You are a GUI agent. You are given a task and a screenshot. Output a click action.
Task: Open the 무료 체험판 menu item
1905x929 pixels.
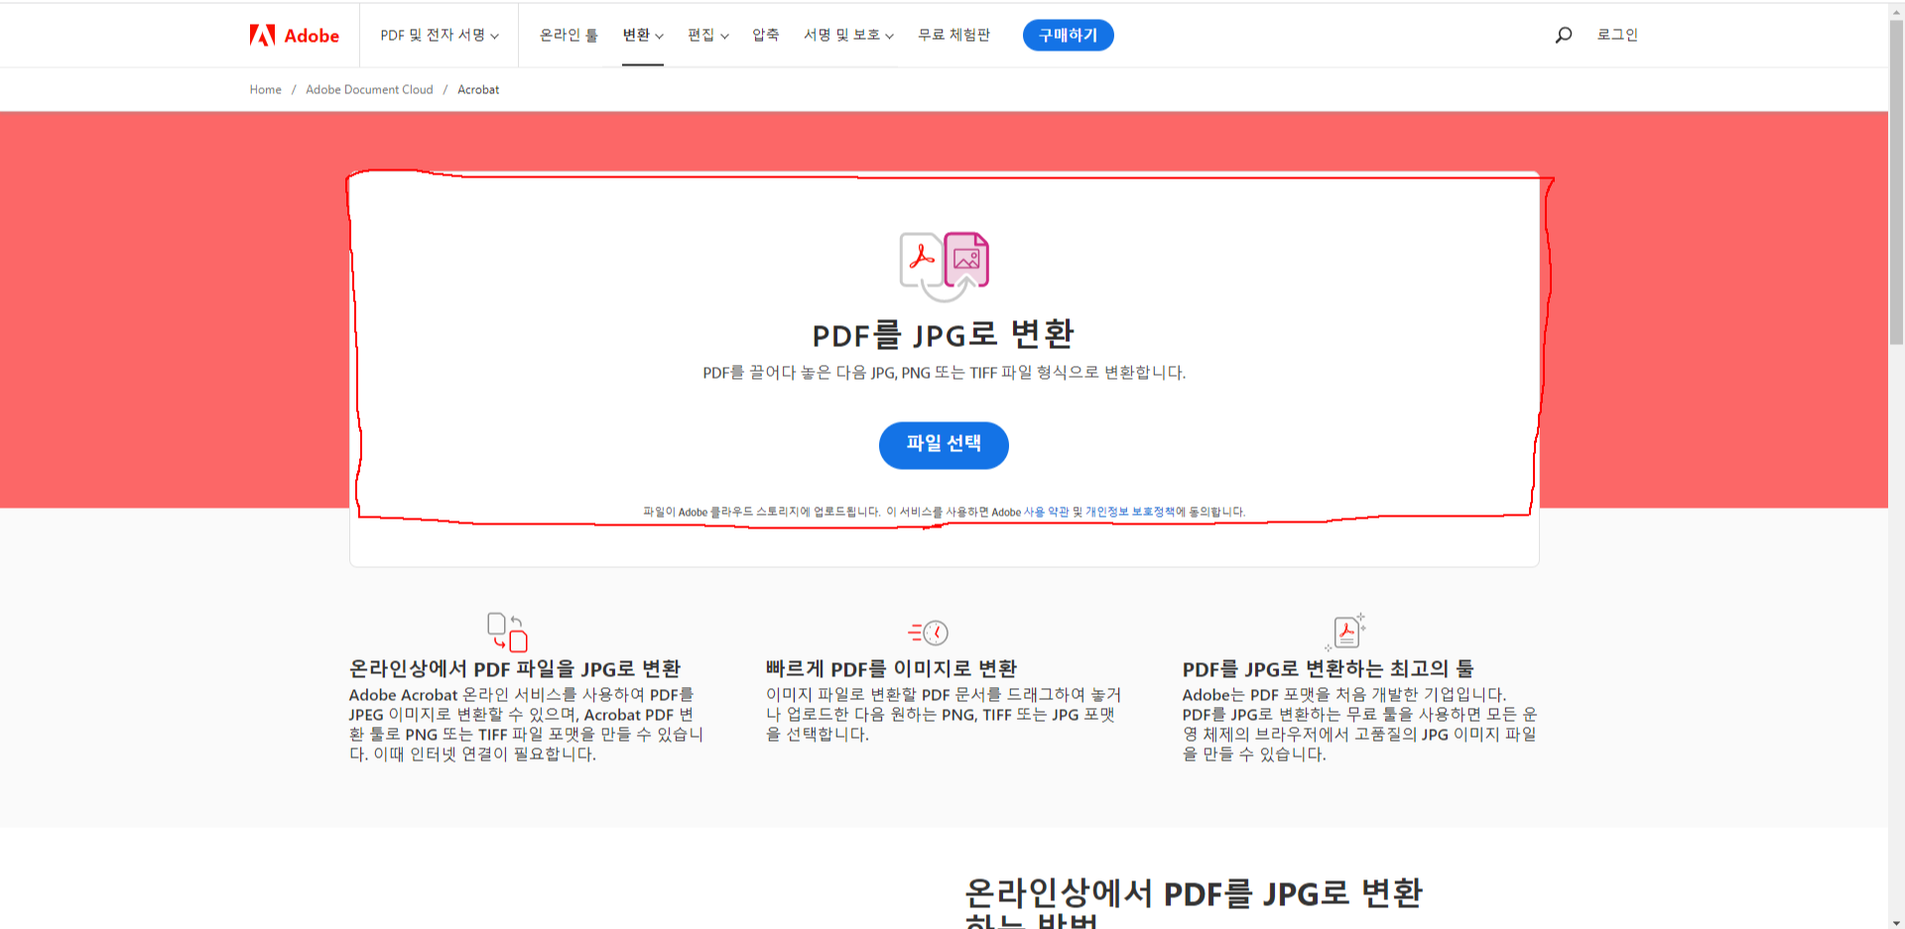coord(953,35)
